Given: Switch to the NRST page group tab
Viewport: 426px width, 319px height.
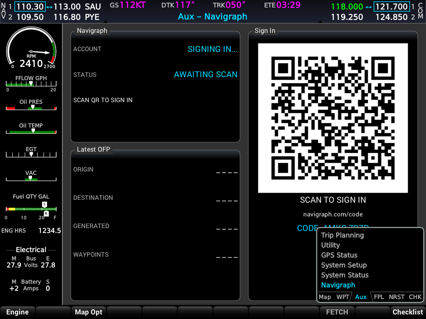Looking at the screenshot, I should [396, 297].
